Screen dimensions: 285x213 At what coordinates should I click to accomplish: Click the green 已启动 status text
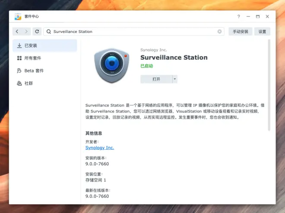[147, 66]
